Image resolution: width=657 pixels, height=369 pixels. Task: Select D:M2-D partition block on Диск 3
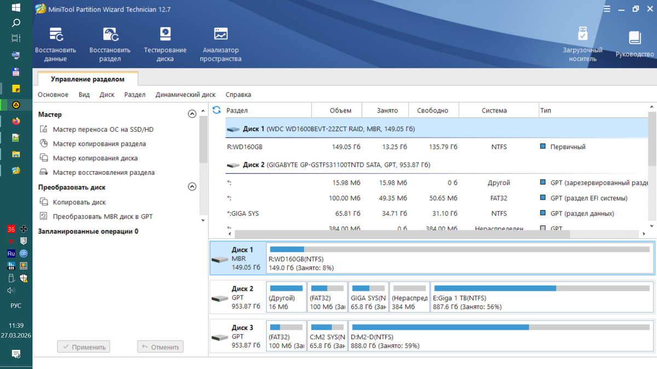click(x=501, y=336)
